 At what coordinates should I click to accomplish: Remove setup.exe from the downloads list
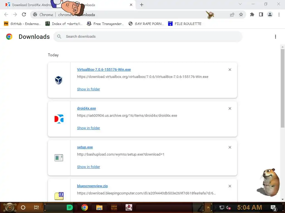pyautogui.click(x=230, y=147)
